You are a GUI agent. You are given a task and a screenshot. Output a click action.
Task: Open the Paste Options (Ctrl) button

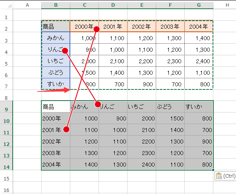coord(225,176)
